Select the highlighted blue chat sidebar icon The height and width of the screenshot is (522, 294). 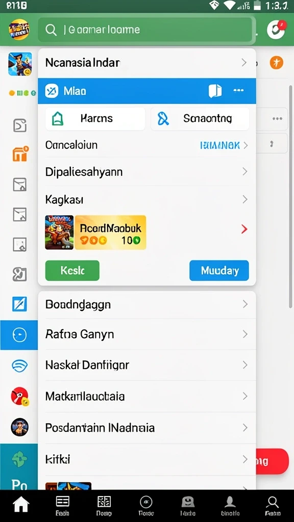pyautogui.click(x=19, y=335)
